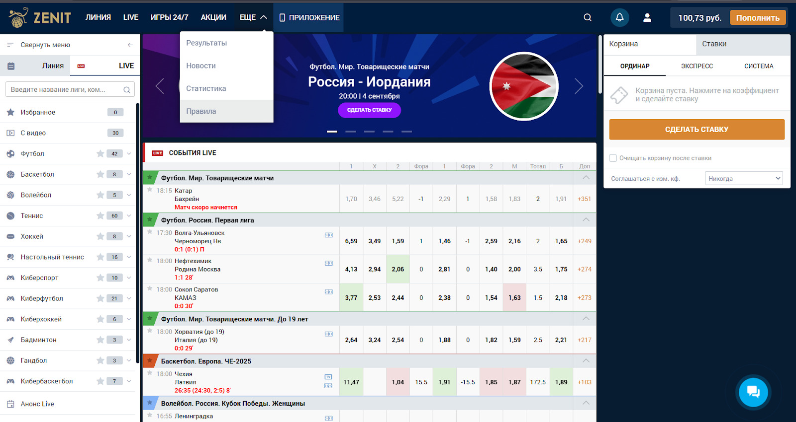Click the Jordan flag banner image
Screen dimensions: 796x422
pos(524,86)
